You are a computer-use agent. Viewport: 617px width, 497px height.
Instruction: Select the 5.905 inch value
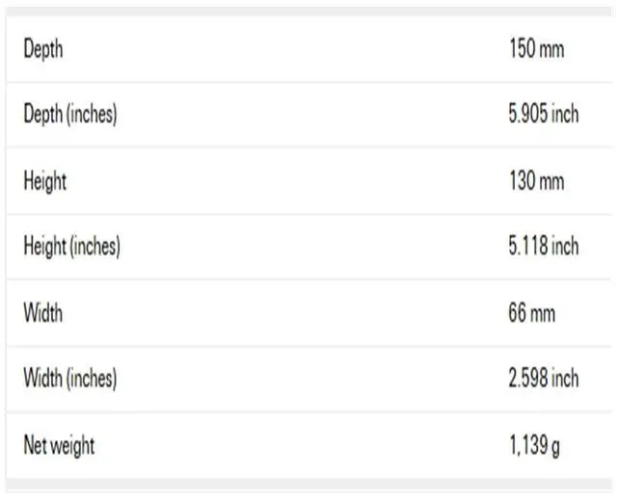point(544,115)
